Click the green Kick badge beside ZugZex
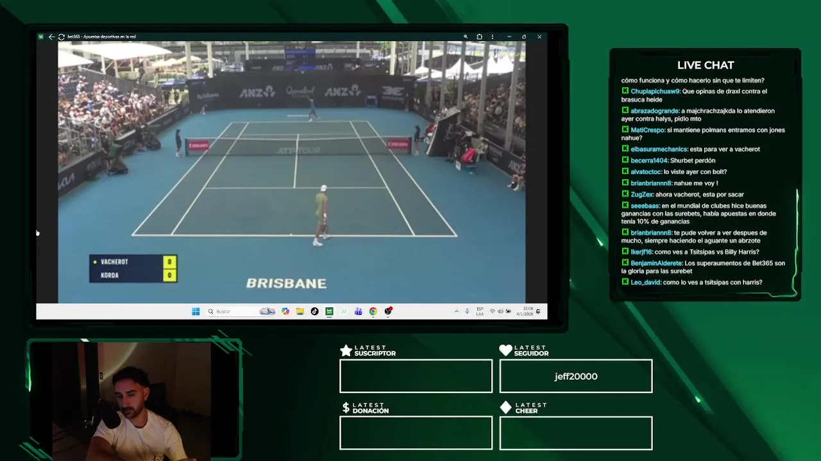 625,194
